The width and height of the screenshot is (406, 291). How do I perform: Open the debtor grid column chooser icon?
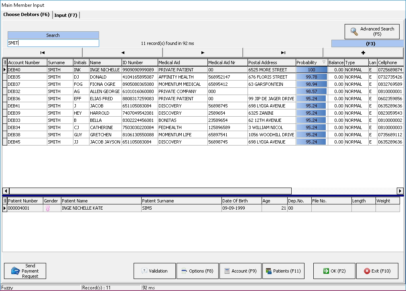click(5, 63)
